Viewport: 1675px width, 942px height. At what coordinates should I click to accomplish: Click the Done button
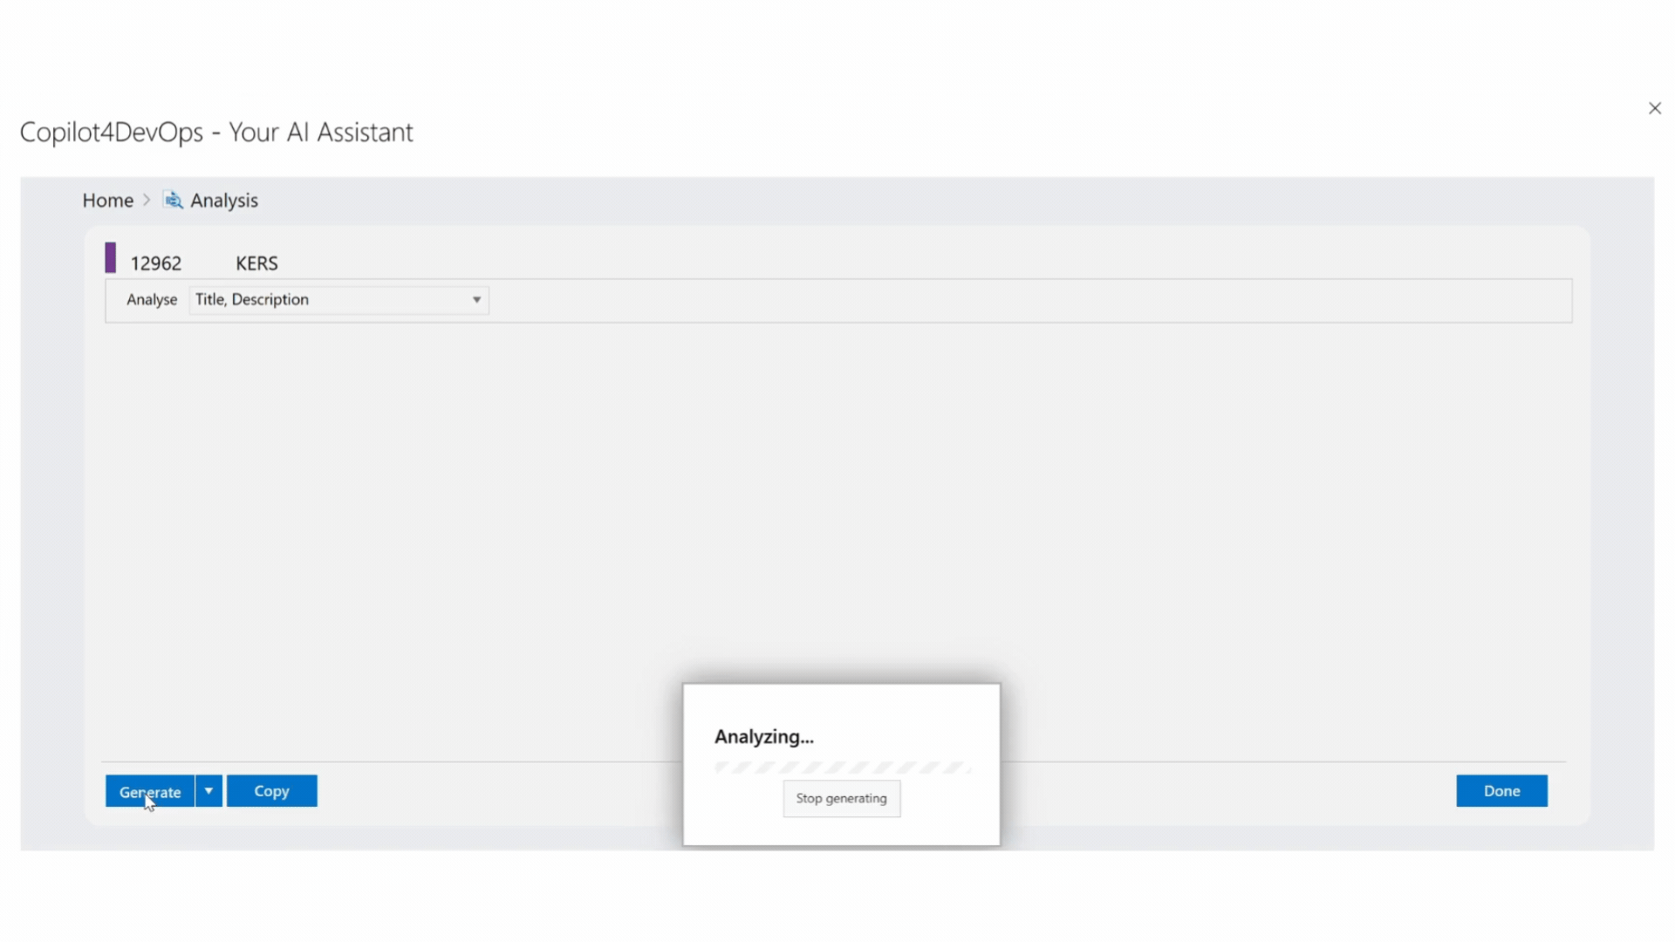click(x=1501, y=791)
